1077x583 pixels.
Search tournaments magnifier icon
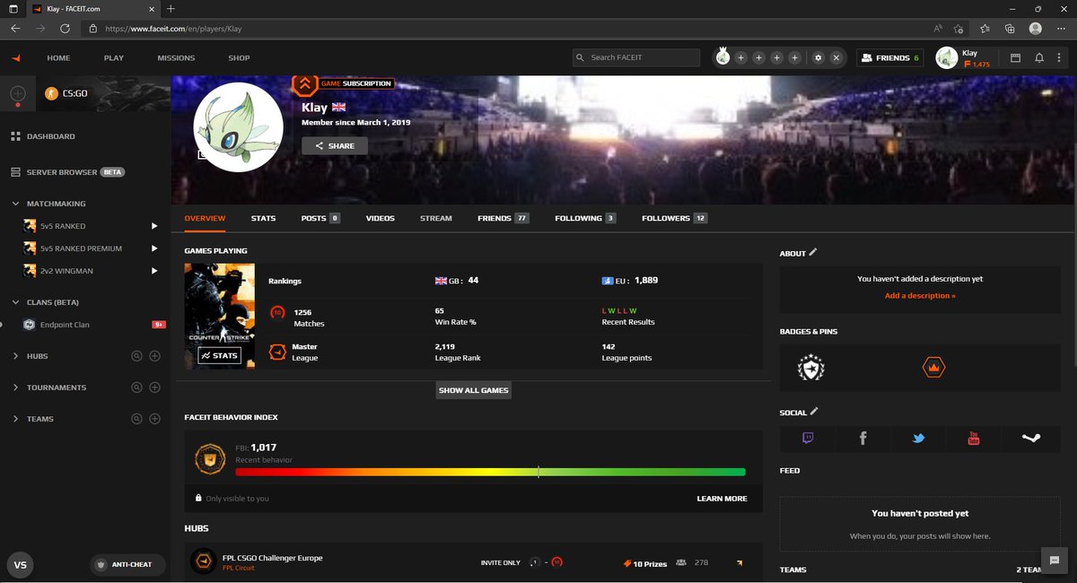point(136,387)
